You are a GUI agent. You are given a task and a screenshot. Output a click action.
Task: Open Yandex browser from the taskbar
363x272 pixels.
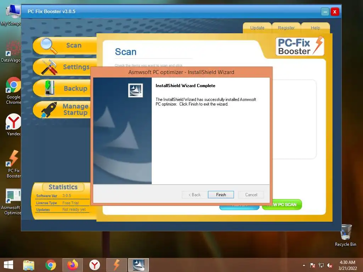95,265
